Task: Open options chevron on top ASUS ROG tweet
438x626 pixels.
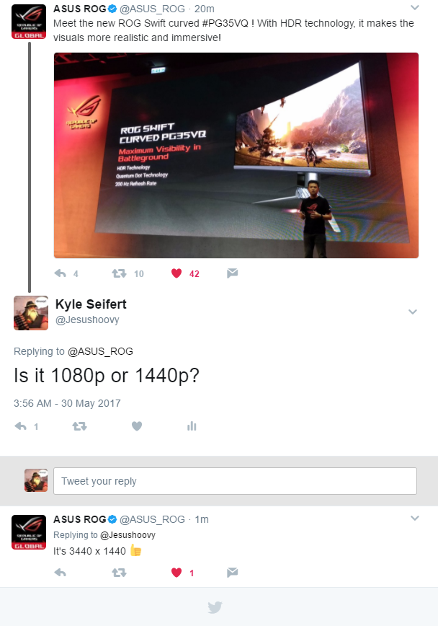Action: (415, 8)
